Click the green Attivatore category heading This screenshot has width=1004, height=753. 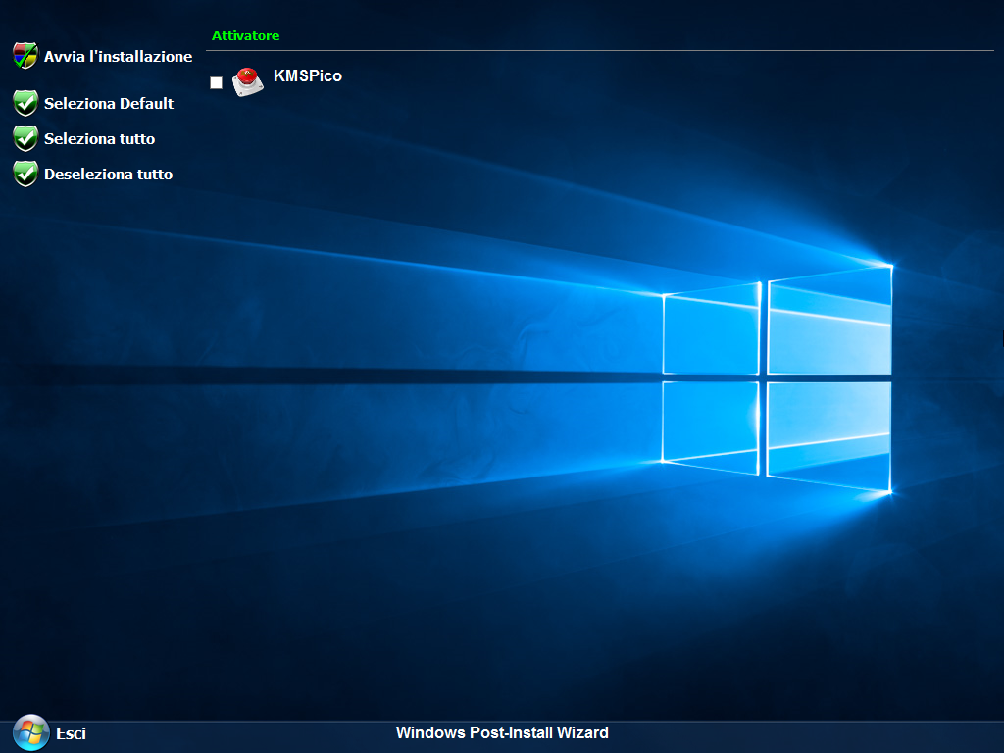click(246, 36)
